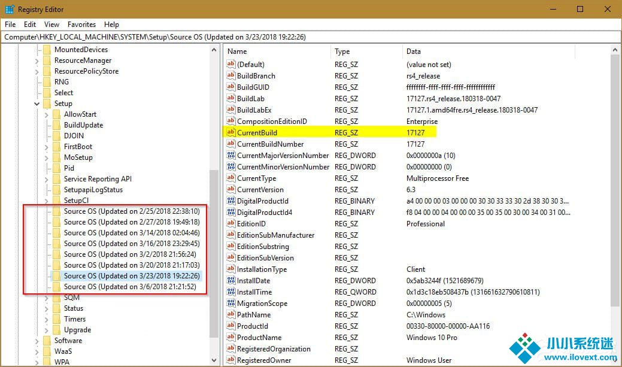
Task: Select the EditionSubManufacturer value name
Action: coord(276,235)
